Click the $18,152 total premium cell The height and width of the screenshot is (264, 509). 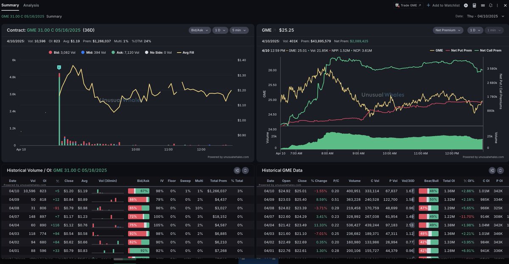221,217
